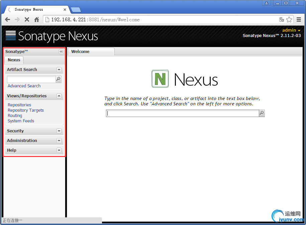The width and height of the screenshot is (306, 225).
Task: Select the Sonatype Nexus browser tab
Action: coord(37,10)
